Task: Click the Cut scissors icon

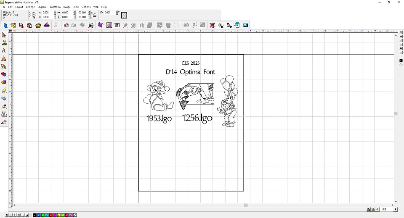Action: (56, 25)
